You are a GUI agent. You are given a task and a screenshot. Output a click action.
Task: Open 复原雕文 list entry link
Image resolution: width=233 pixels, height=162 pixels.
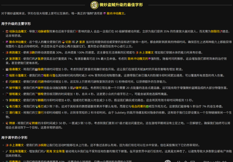point(16,59)
